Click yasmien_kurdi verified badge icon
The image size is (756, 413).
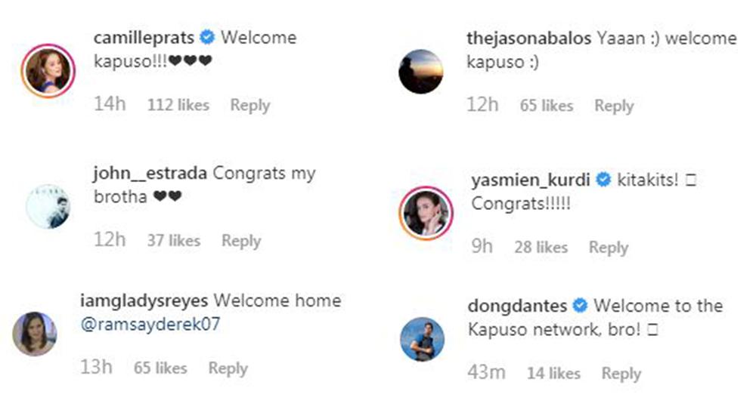point(603,180)
